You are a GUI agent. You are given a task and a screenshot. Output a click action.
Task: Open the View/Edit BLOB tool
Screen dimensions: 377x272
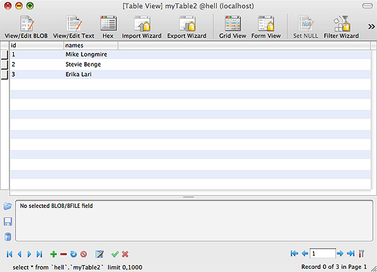coord(26,27)
